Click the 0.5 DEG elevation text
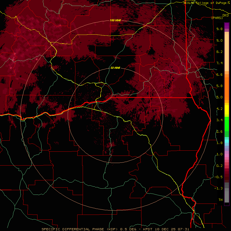 (128, 229)
